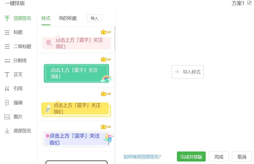This screenshot has width=254, height=164.
Task: Select the 底部签名 bottom signature icon
Action: click(x=7, y=131)
